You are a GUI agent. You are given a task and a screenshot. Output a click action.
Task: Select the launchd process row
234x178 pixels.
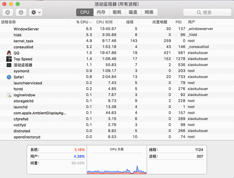(117, 107)
